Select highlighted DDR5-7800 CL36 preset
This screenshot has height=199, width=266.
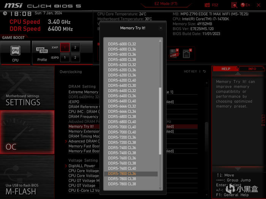(x=131, y=174)
